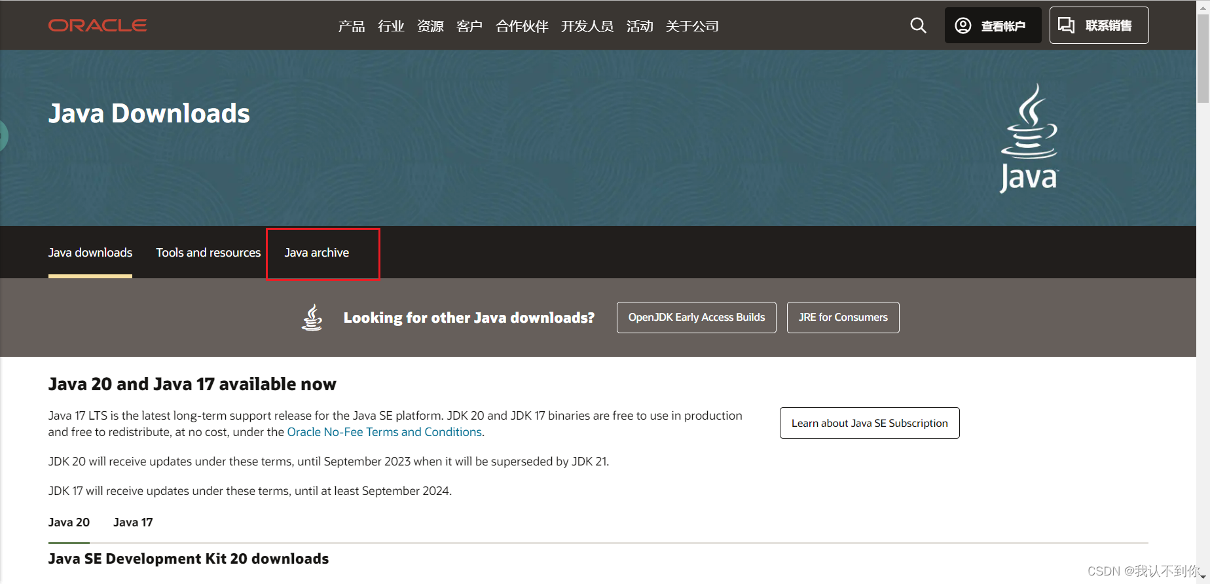The height and width of the screenshot is (584, 1210).
Task: Click text Looking for other Java downloads?
Action: (469, 318)
